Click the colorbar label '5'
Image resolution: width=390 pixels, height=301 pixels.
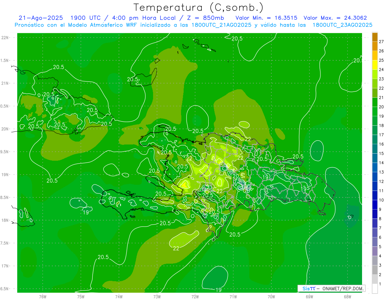pos(380,247)
